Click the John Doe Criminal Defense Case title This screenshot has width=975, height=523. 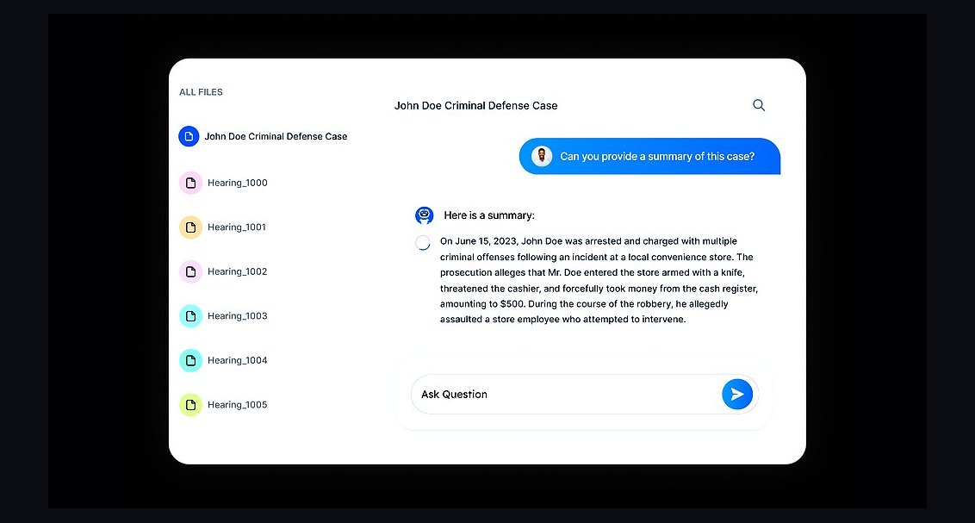point(475,106)
